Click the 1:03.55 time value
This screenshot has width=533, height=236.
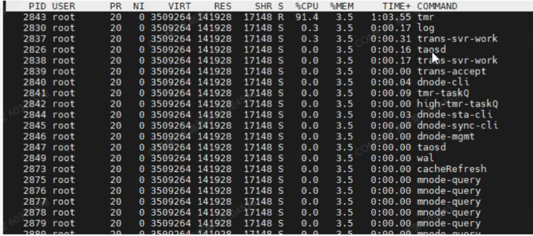click(x=390, y=17)
